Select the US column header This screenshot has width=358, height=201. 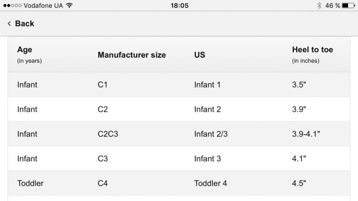click(x=200, y=55)
